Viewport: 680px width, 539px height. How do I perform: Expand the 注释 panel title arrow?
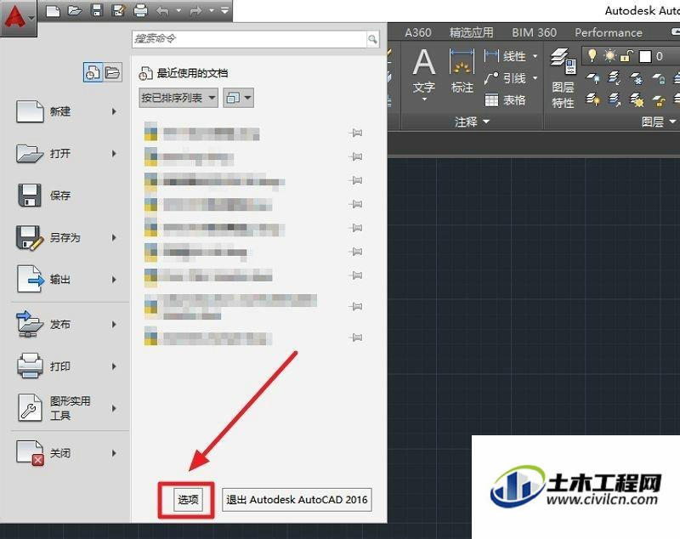point(486,122)
